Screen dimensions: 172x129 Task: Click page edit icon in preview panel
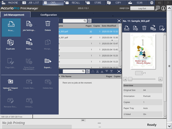click(162, 28)
